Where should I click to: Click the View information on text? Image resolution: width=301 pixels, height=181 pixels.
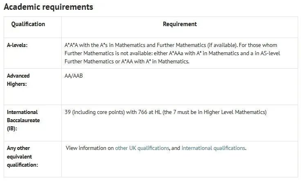(90, 148)
